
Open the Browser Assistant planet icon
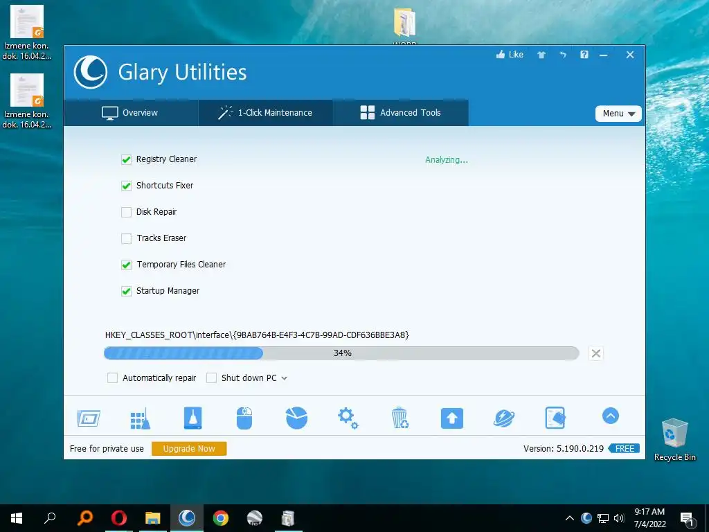coord(504,418)
